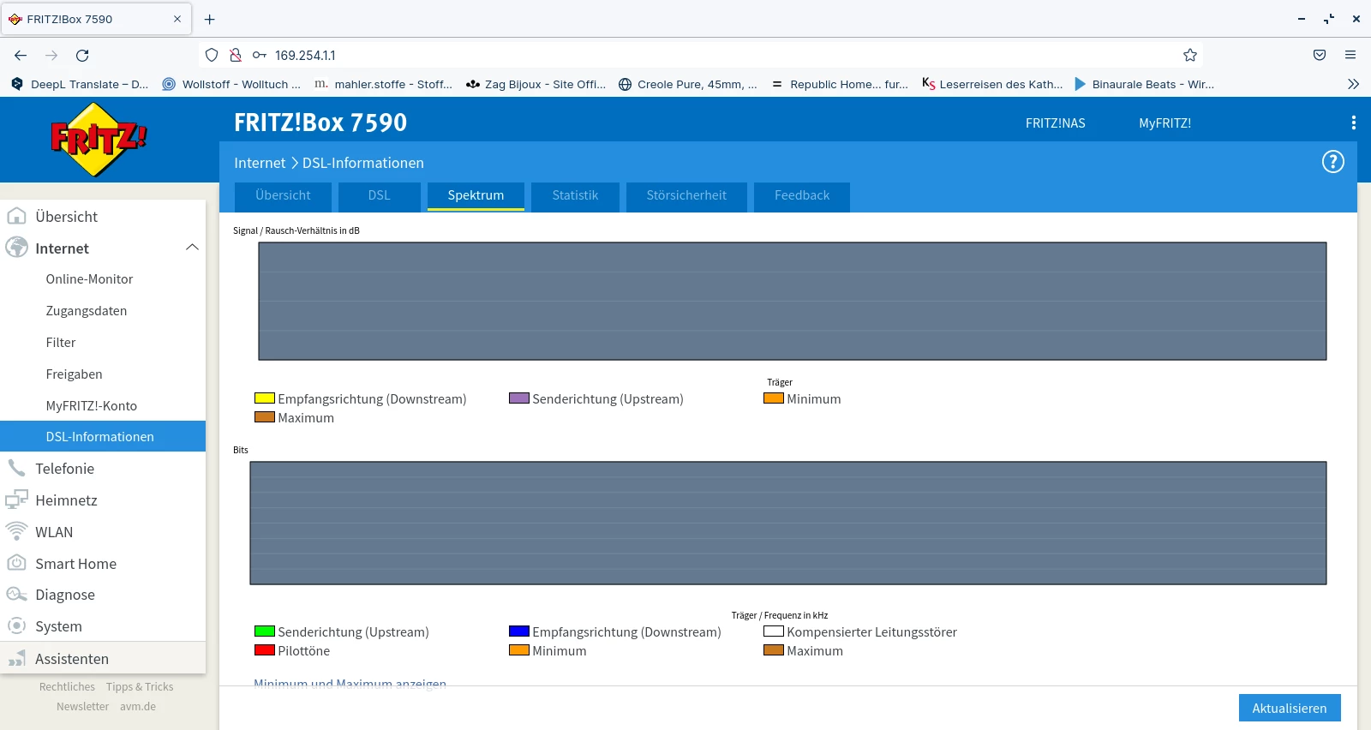This screenshot has height=730, width=1371.
Task: Click the WLAN wifi icon
Action: (16, 531)
